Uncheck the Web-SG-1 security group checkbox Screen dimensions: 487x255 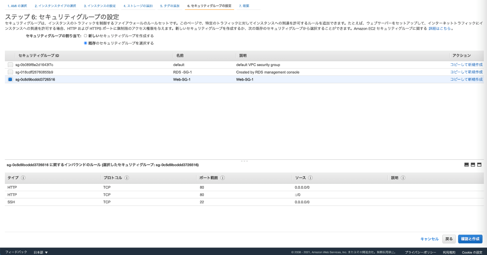pos(10,79)
